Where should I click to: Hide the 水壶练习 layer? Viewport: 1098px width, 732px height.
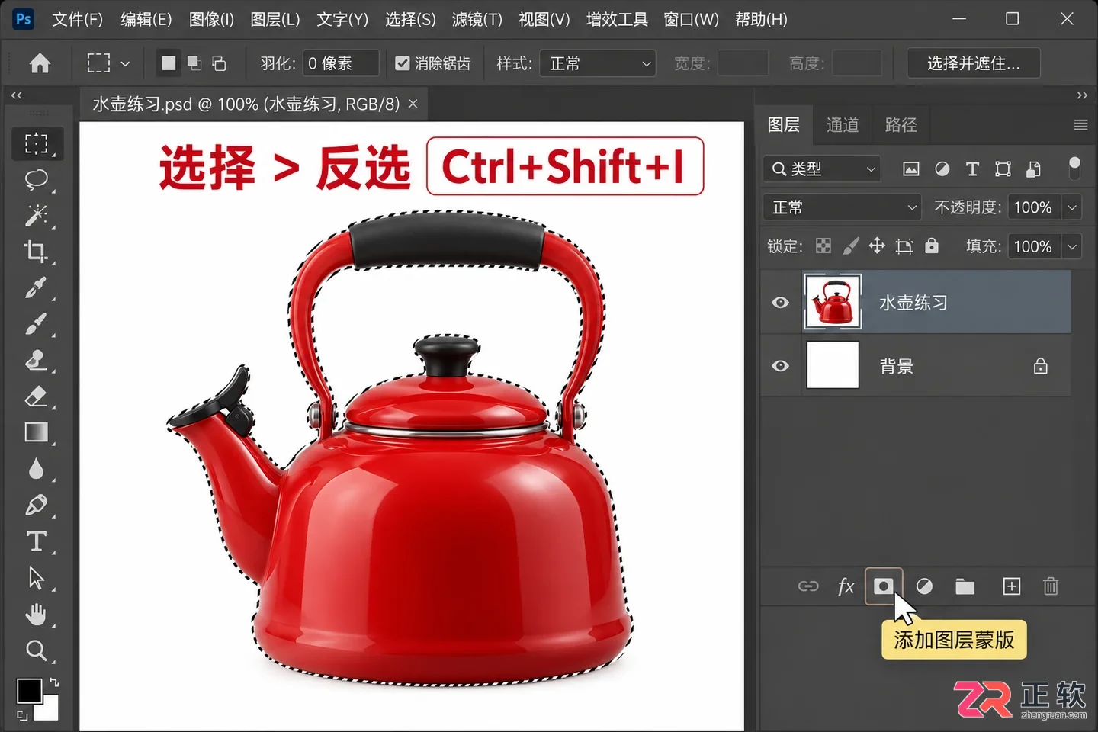pyautogui.click(x=780, y=303)
